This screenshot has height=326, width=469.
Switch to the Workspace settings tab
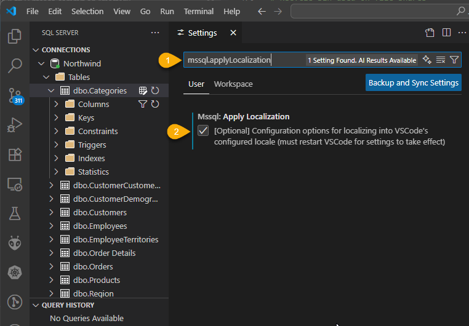pyautogui.click(x=233, y=84)
